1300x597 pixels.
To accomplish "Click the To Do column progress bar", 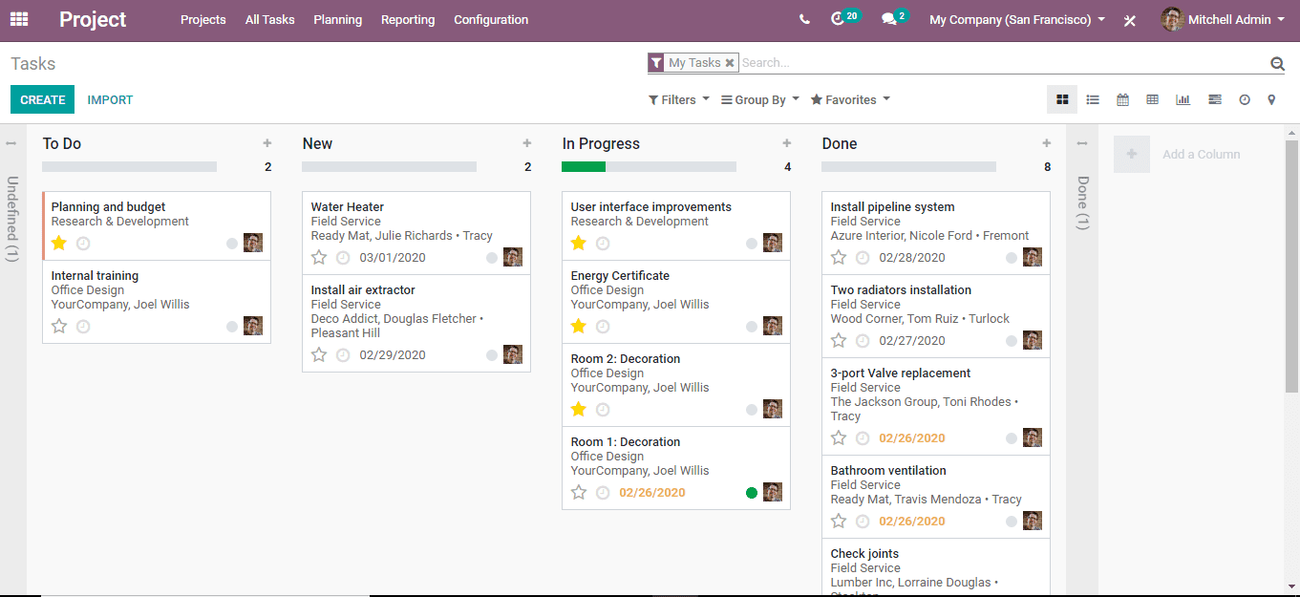I will 130,167.
